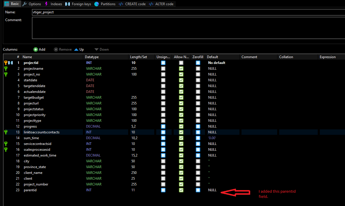Switch to Foreign keys tab

[x=78, y=4]
